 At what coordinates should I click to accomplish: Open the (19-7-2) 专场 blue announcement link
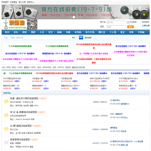coord(57,54)
